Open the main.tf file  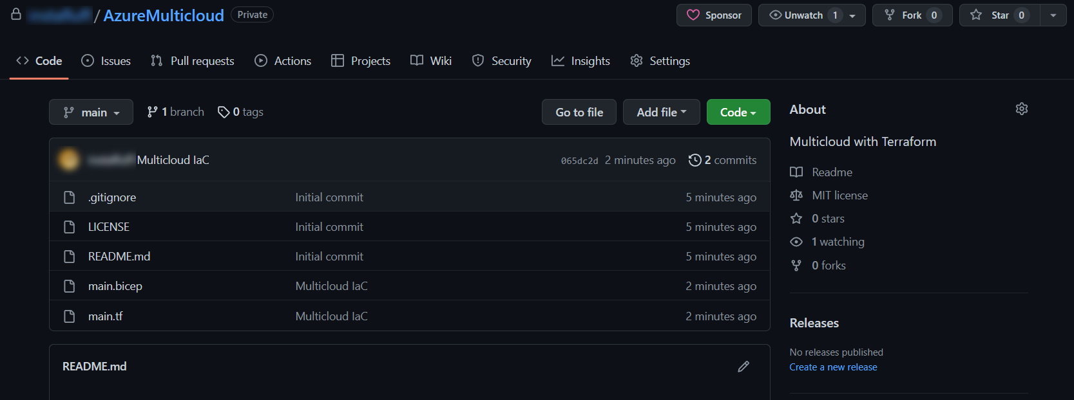coord(106,316)
